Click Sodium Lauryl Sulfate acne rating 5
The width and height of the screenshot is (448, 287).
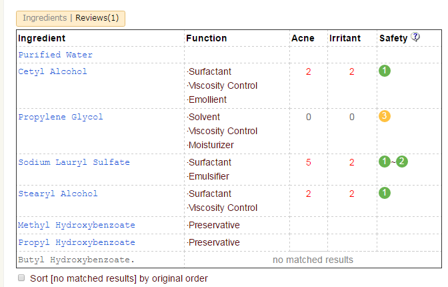coord(308,162)
